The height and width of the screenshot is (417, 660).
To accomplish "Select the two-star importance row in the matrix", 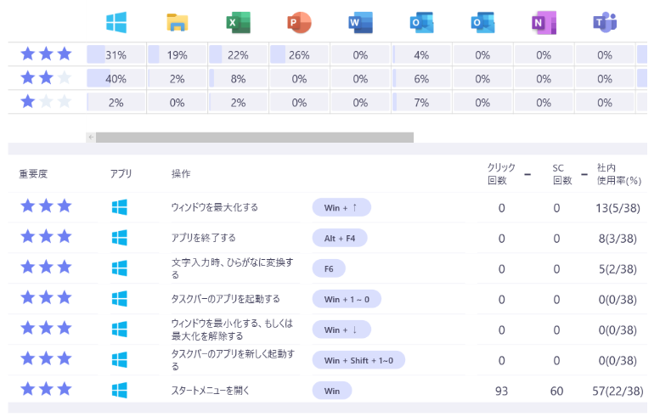I will (x=46, y=78).
